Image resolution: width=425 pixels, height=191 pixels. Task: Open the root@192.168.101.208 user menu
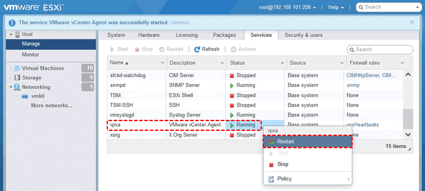coord(288,7)
